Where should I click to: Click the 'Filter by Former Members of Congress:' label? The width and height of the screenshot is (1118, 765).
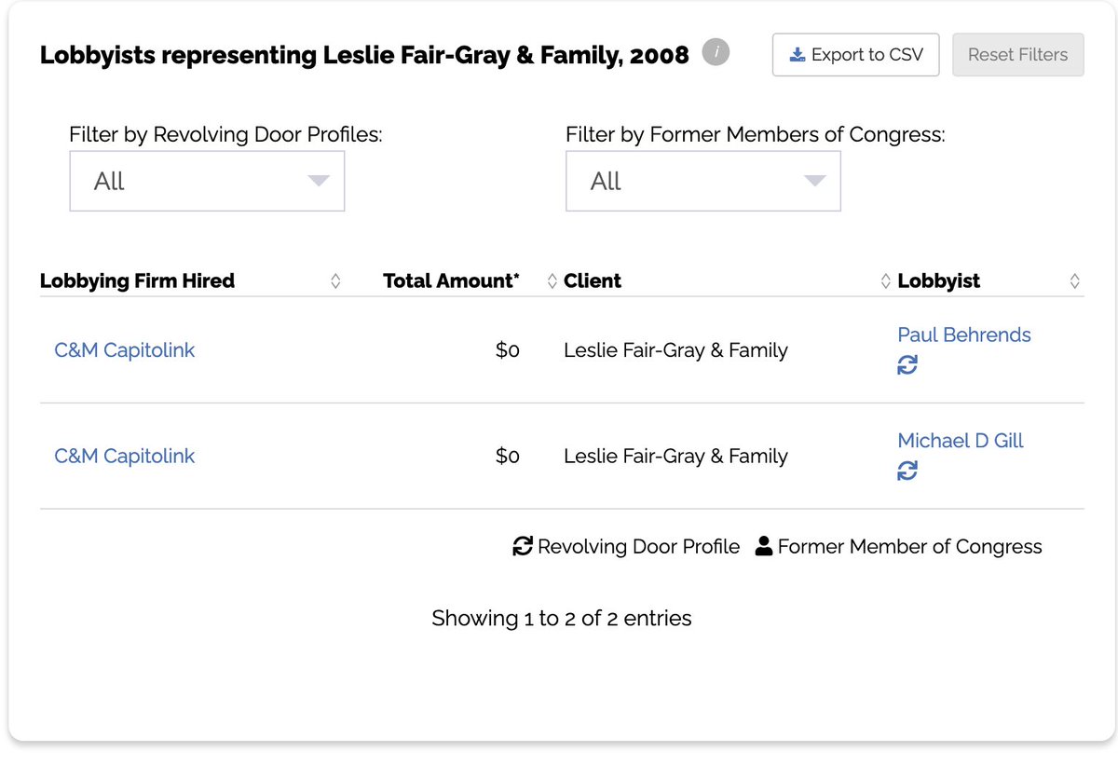[x=756, y=134]
